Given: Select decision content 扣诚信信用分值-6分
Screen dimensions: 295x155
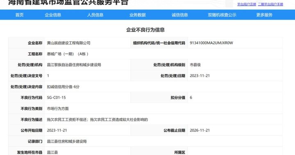Looking at the screenshot, I should tap(63, 86).
